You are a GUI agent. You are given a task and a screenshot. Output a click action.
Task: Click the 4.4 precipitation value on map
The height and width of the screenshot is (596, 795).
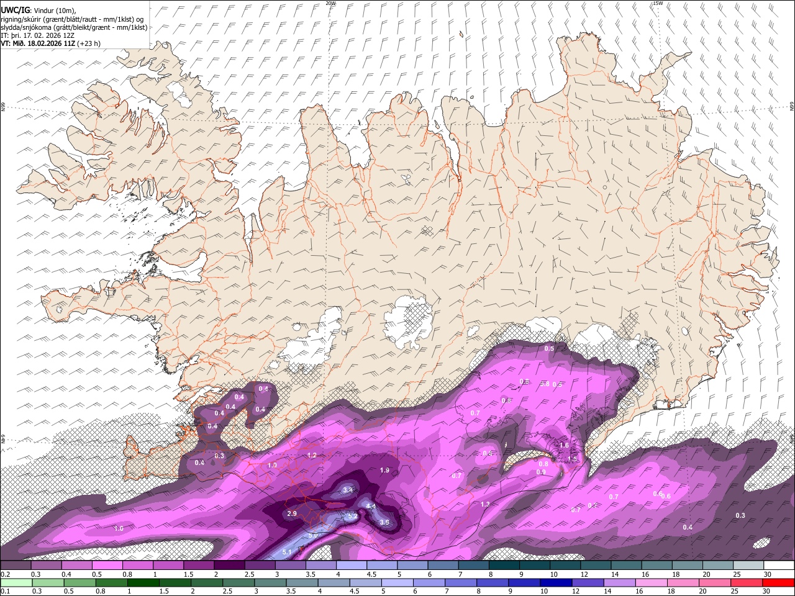tap(371, 507)
